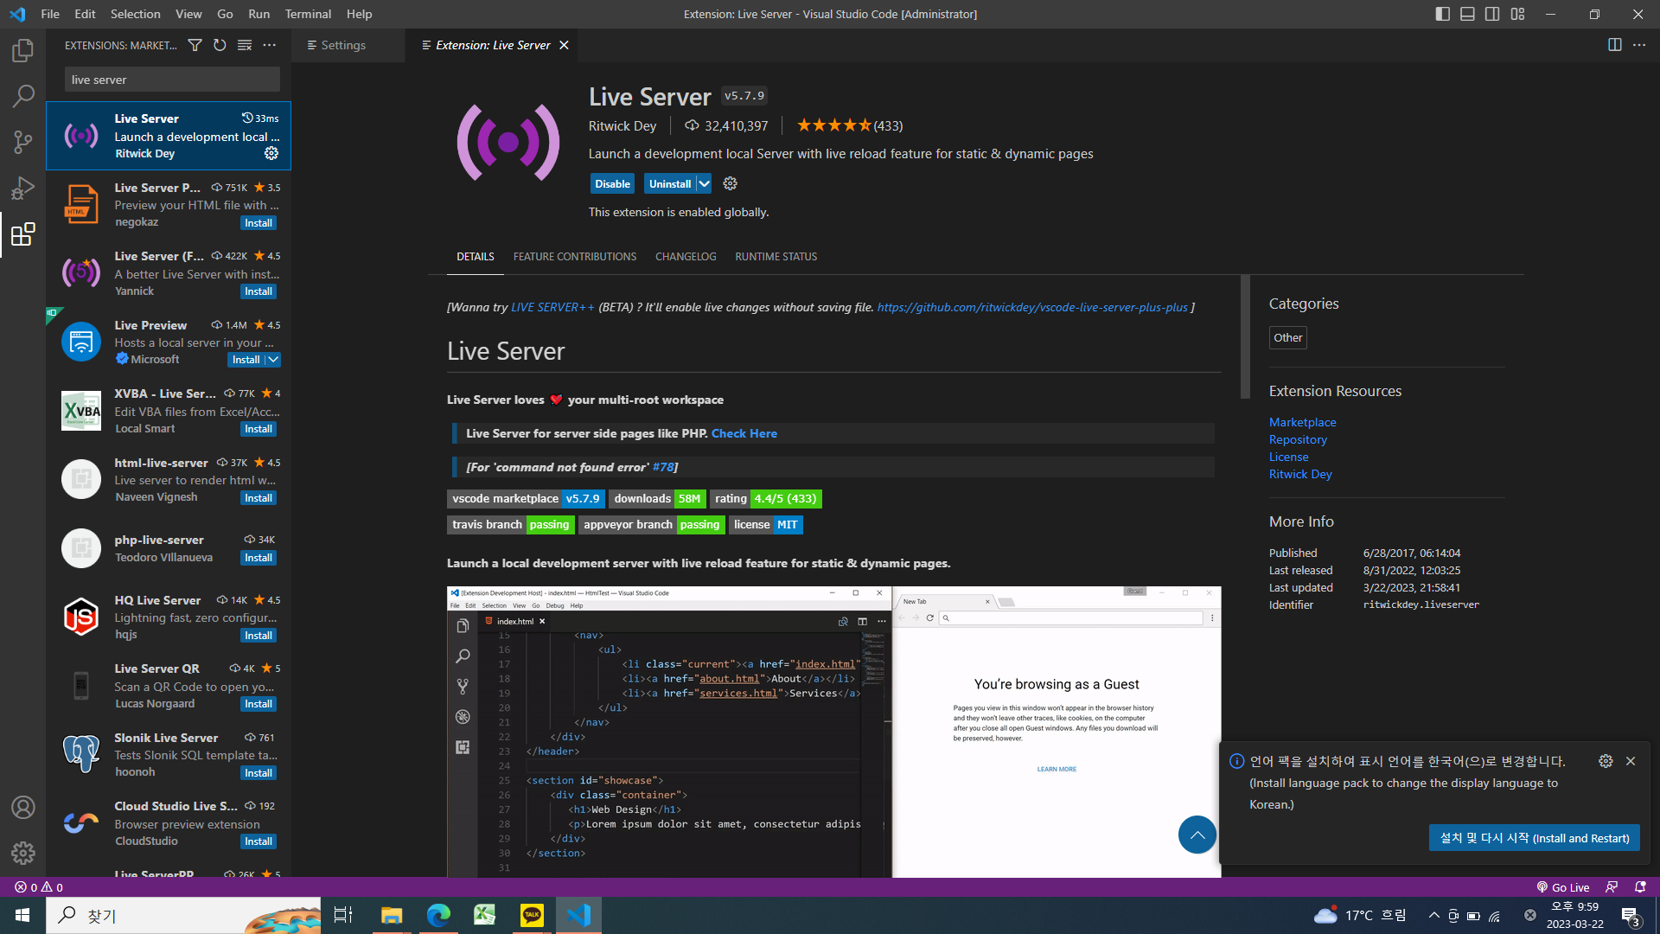Viewport: 1660px width, 934px height.
Task: Open Excel from taskbar
Action: (x=485, y=915)
